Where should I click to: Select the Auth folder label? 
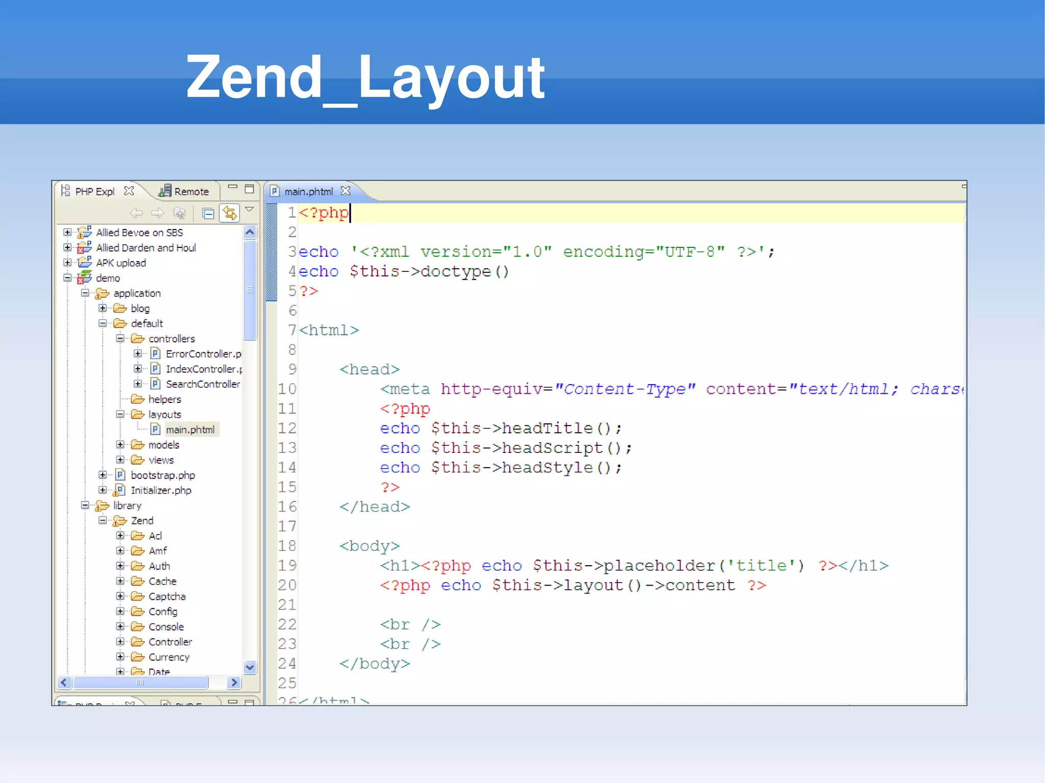tap(159, 566)
